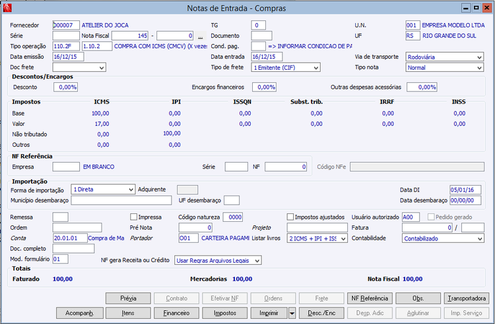Image resolution: width=495 pixels, height=324 pixels.
Task: Select the Data emissão date field
Action: point(69,57)
